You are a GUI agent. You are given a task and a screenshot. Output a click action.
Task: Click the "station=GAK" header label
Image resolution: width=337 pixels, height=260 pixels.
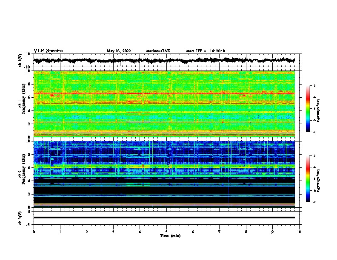pyautogui.click(x=158, y=51)
